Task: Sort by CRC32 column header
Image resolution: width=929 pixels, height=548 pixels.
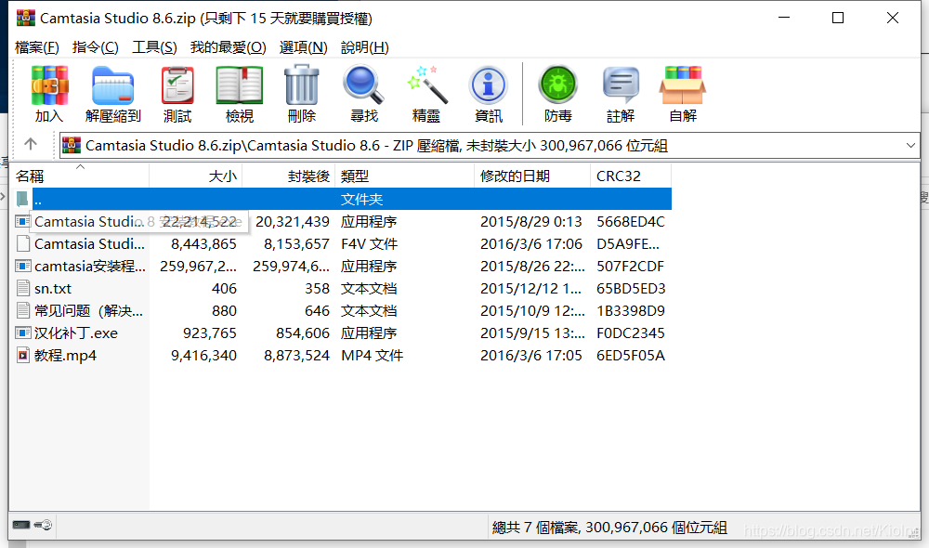Action: [x=631, y=176]
